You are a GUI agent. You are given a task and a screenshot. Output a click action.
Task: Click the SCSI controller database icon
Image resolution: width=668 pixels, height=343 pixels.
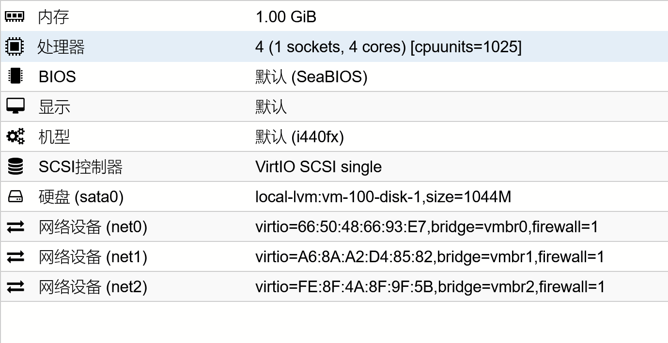click(15, 166)
